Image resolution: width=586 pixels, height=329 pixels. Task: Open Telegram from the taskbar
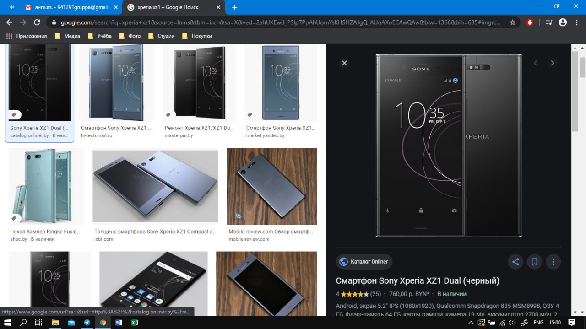point(87,322)
